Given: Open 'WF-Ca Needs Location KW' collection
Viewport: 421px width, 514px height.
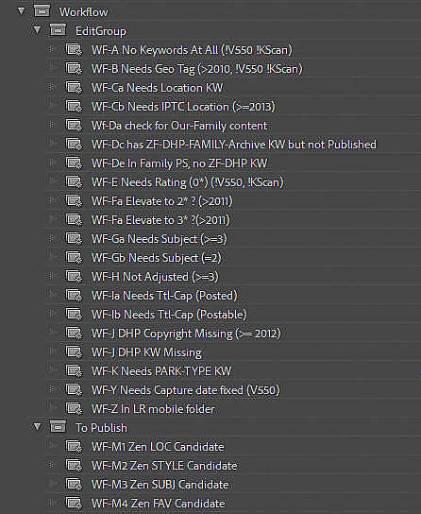Looking at the screenshot, I should [157, 88].
